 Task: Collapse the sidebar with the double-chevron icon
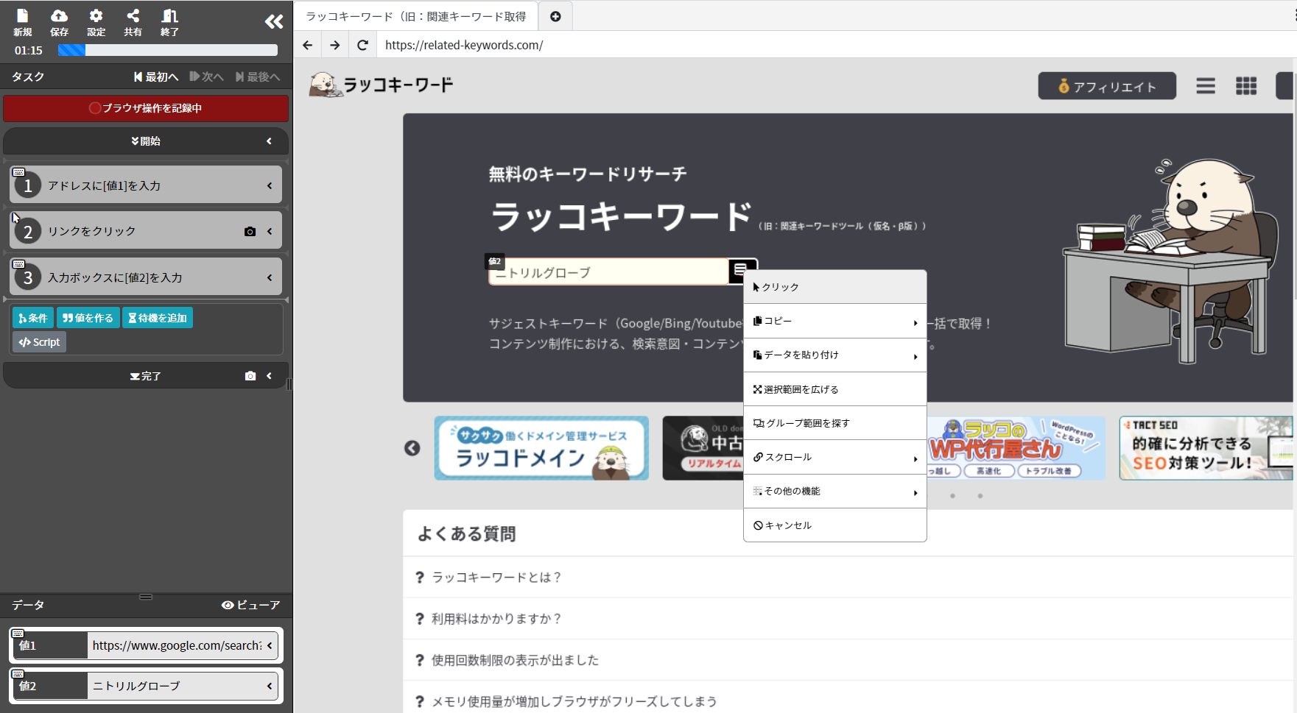point(273,21)
